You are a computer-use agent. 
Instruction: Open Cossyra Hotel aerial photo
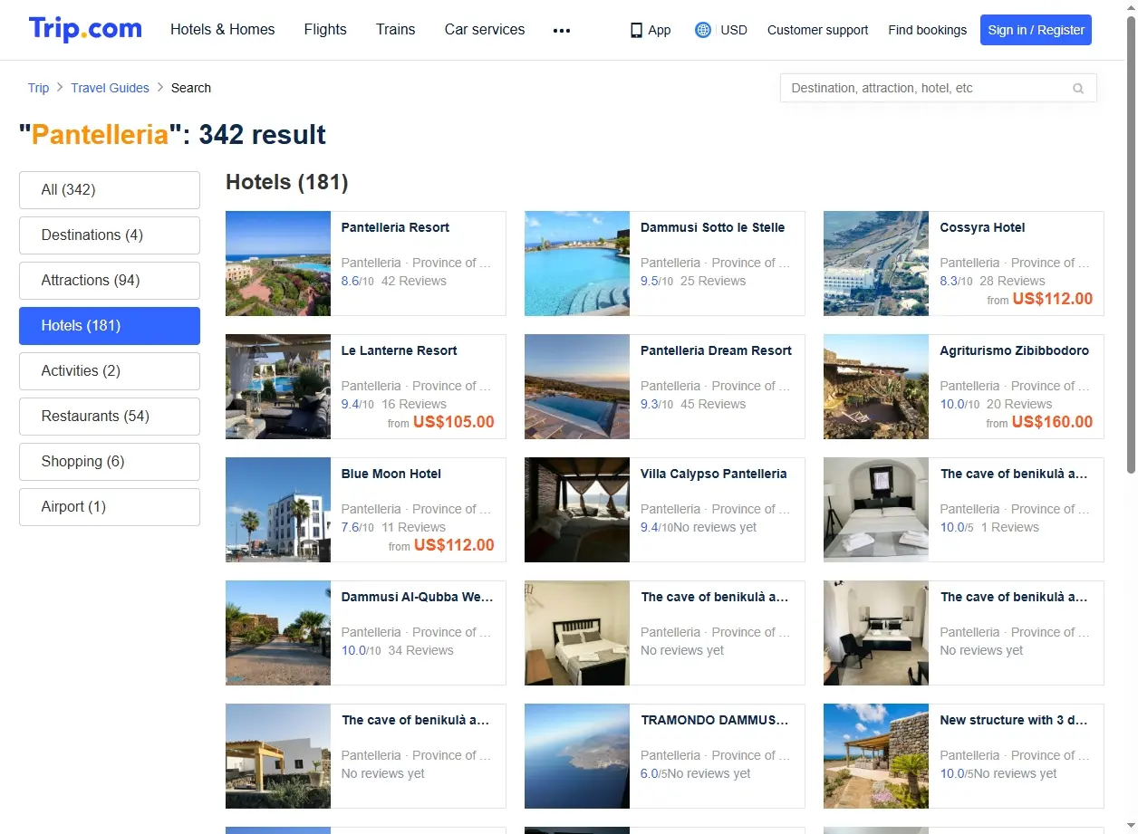(876, 264)
